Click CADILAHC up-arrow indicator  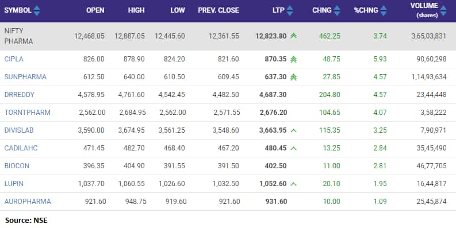(293, 148)
